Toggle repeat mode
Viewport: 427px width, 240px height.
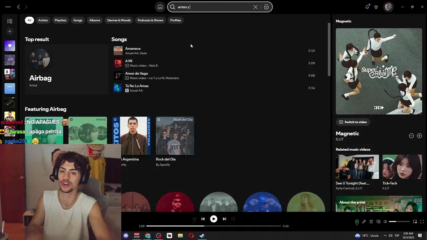[233, 219]
